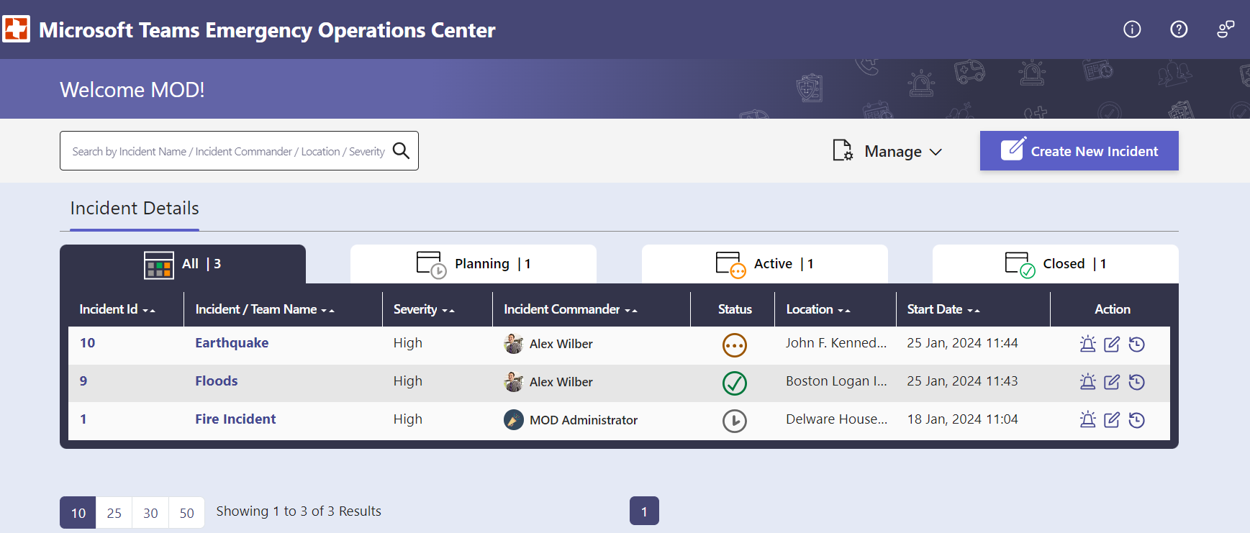The height and width of the screenshot is (533, 1250).
Task: Click the feedback icon in header
Action: point(1226,29)
